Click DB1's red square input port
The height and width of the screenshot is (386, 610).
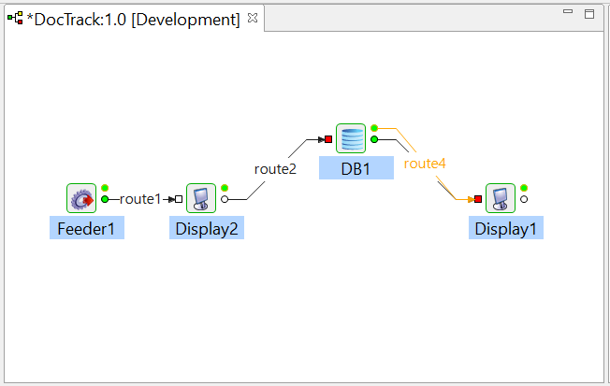[x=328, y=139]
